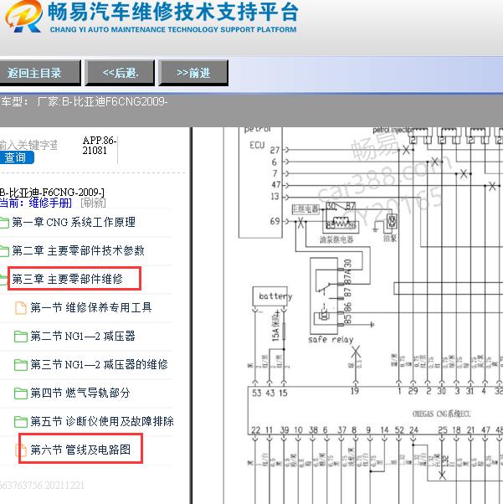Go back with the <<后退 button

(x=120, y=73)
